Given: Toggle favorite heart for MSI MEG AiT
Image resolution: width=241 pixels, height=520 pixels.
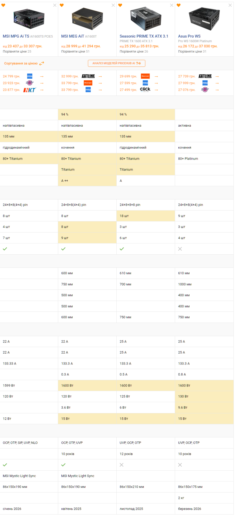Looking at the screenshot, I should tap(61, 5).
